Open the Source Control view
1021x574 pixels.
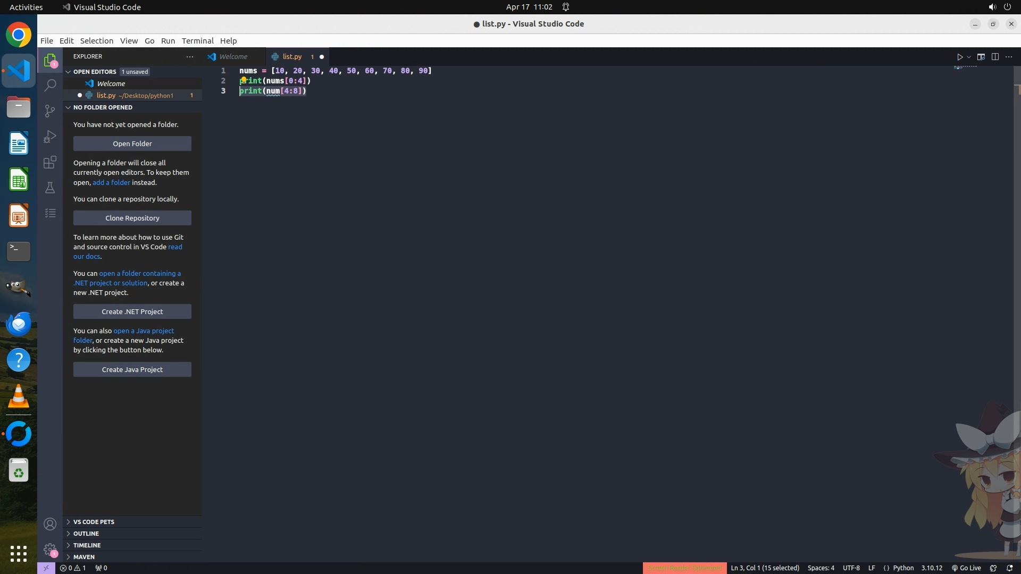50,111
